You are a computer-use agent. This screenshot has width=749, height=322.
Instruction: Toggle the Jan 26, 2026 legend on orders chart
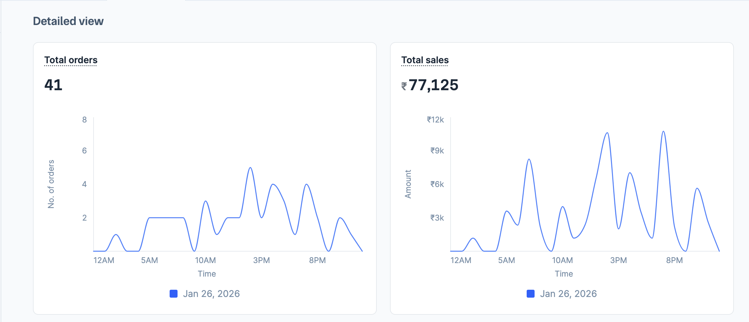(x=212, y=293)
